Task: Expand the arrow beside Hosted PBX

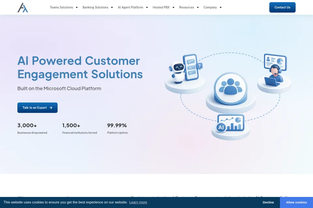Action: (173, 7)
